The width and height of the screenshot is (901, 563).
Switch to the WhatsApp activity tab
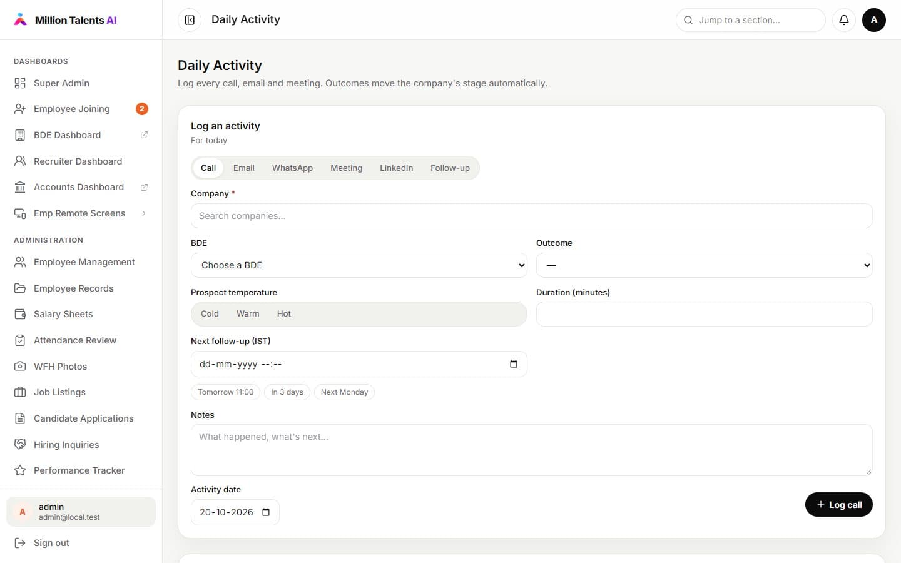[292, 168]
